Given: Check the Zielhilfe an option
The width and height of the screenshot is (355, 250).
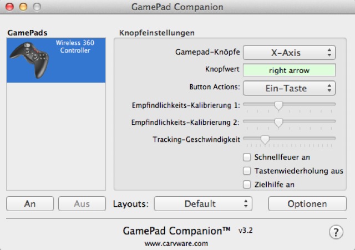Looking at the screenshot, I should pyautogui.click(x=247, y=185).
